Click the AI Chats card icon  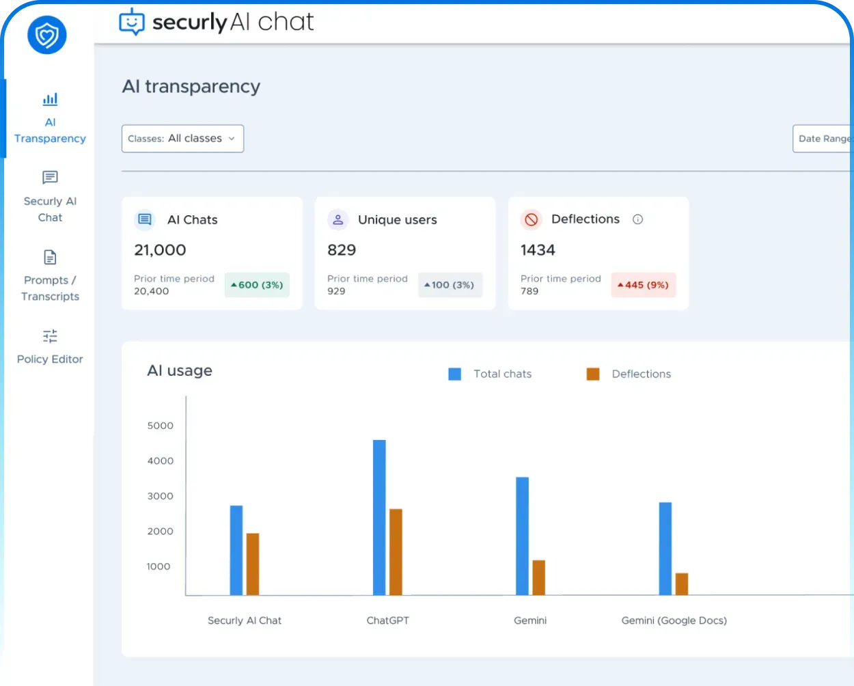(145, 219)
